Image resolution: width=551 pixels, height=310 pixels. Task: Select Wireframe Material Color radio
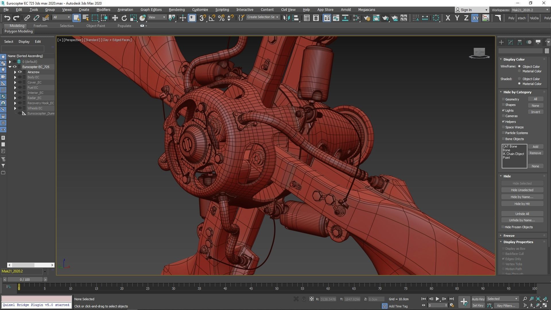coord(519,71)
